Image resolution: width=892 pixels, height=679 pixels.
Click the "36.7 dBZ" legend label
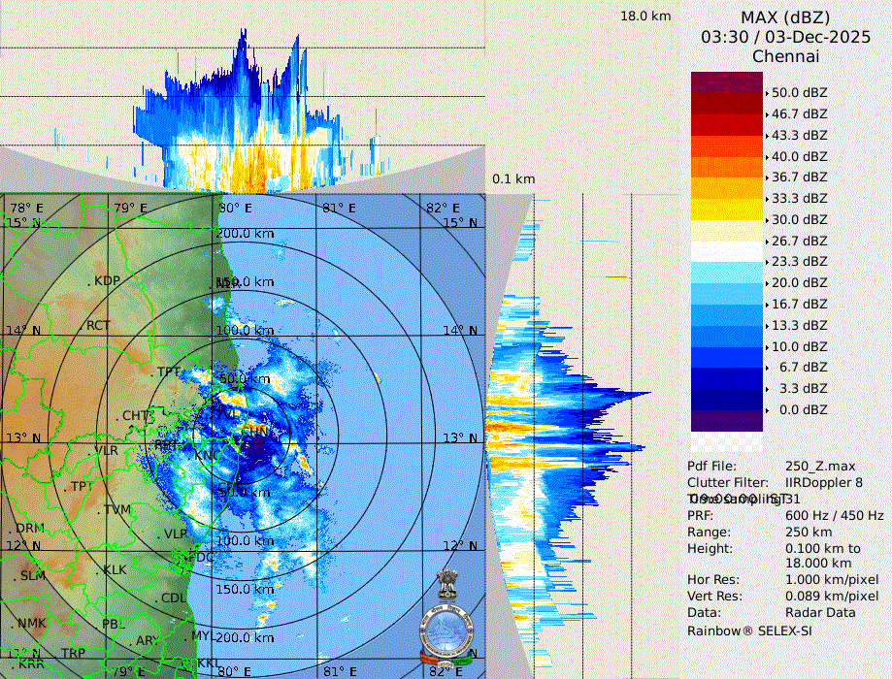pyautogui.click(x=799, y=178)
